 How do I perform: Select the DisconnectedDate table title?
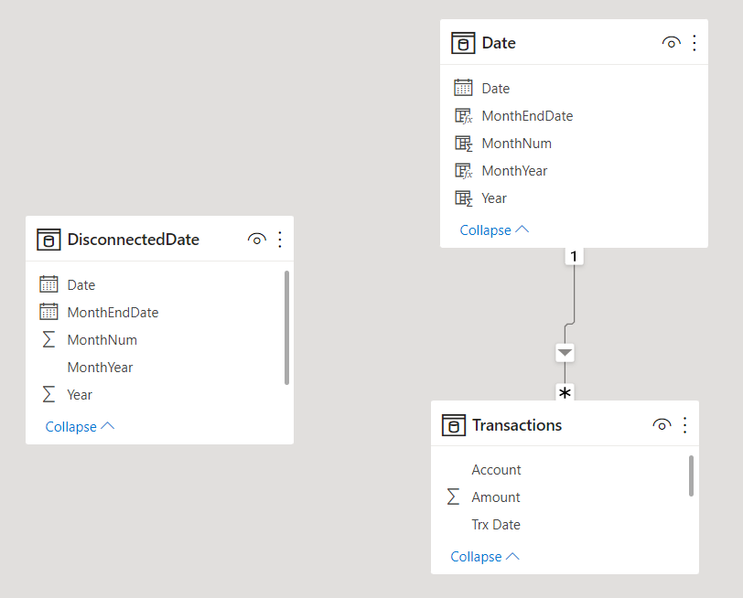coord(134,240)
